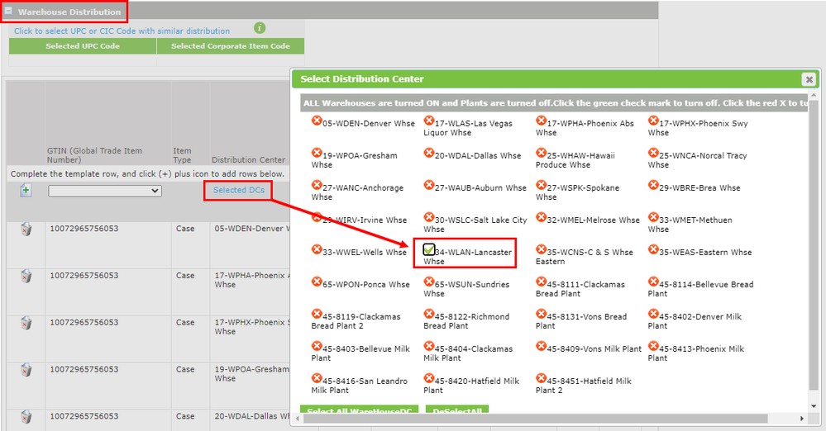Collapse the Warehouse Distribution section

(8, 12)
